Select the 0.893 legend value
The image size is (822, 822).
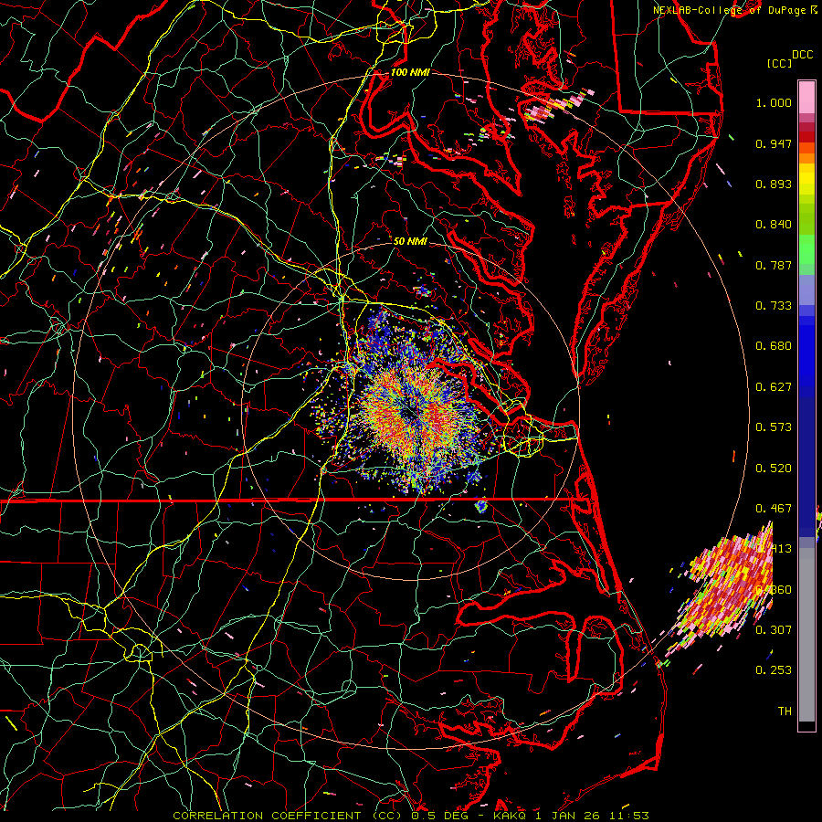click(774, 184)
